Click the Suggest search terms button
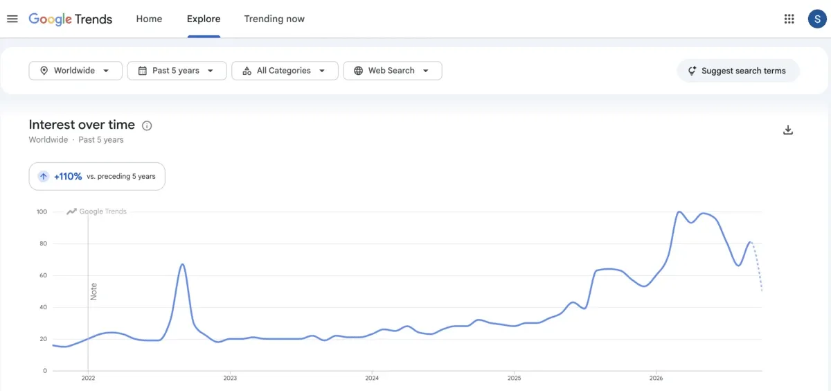The height and width of the screenshot is (391, 831). click(x=738, y=71)
